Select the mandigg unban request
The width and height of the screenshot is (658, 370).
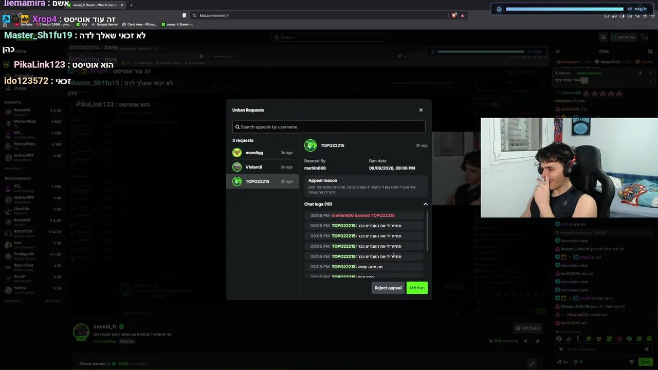263,153
